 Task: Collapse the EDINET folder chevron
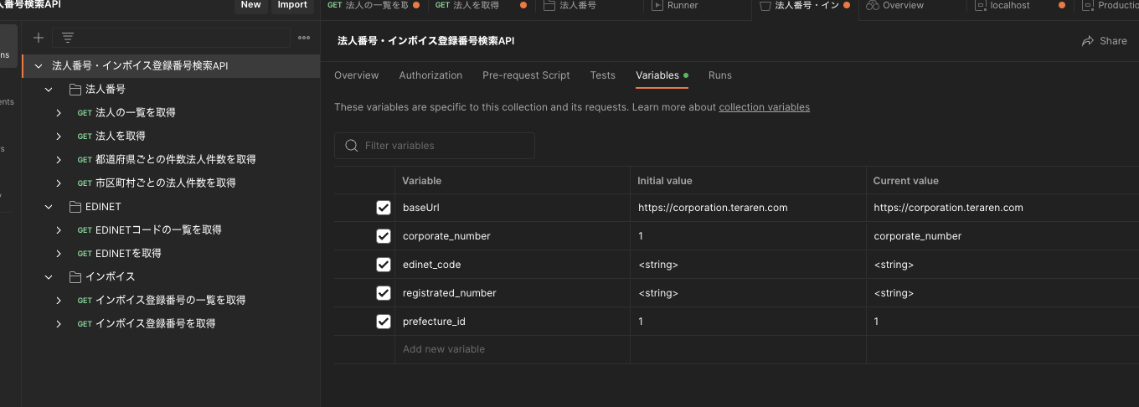pos(49,206)
